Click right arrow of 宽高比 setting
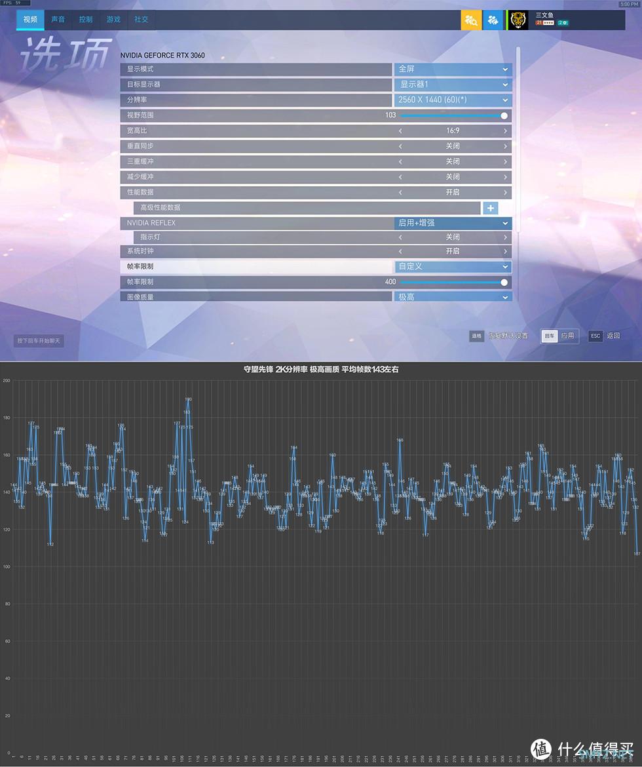Viewport: 642px width, 767px height. tap(505, 131)
